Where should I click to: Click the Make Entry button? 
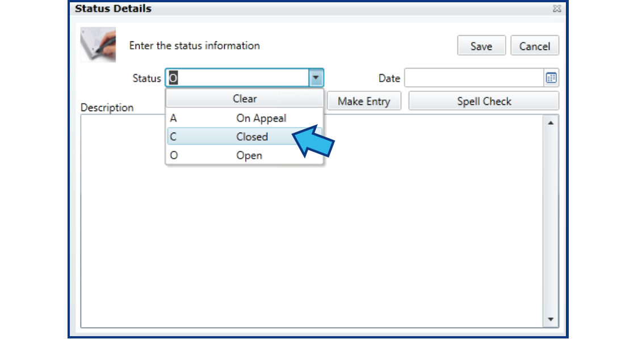(364, 100)
